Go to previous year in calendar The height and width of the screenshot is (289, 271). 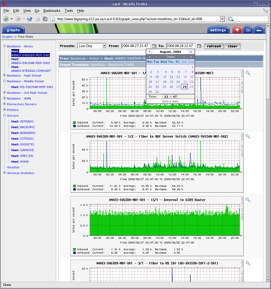click(150, 57)
